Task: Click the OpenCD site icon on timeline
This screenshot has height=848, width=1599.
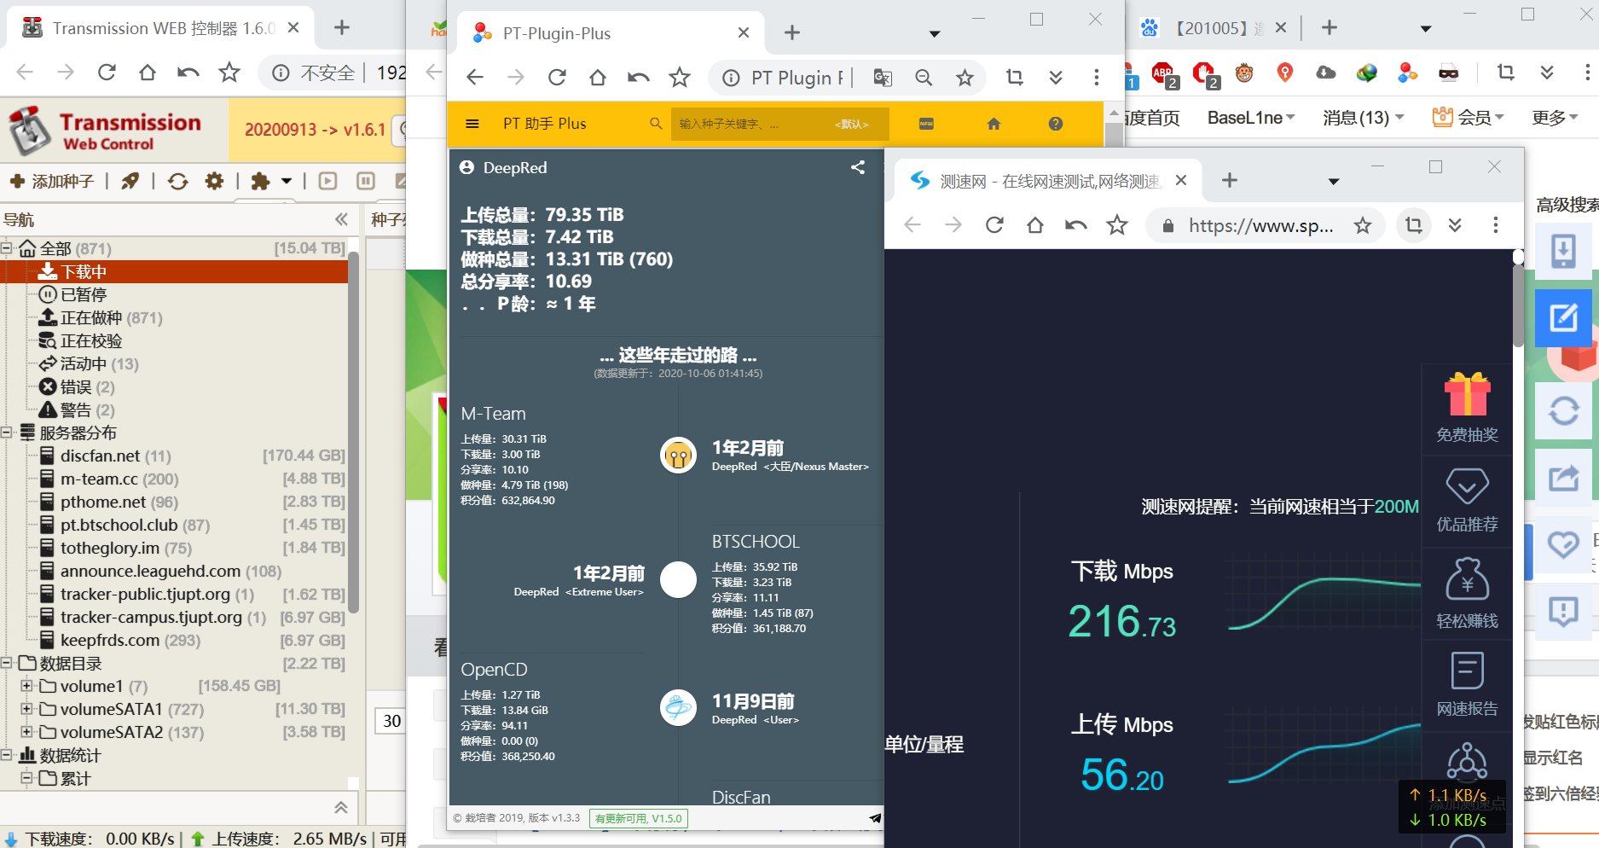Action: [678, 708]
